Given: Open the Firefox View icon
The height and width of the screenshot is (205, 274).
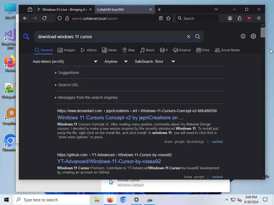Looking at the screenshot, I should 30,9.
